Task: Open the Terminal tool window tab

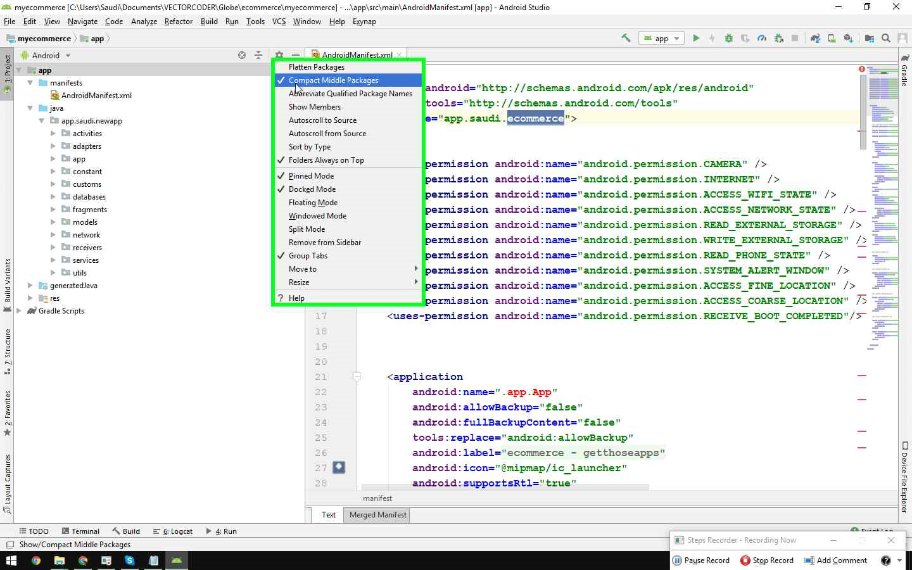Action: coord(80,531)
